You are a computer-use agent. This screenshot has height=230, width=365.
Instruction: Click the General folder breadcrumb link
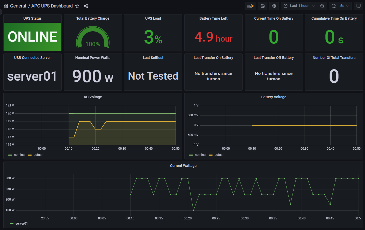pos(18,6)
